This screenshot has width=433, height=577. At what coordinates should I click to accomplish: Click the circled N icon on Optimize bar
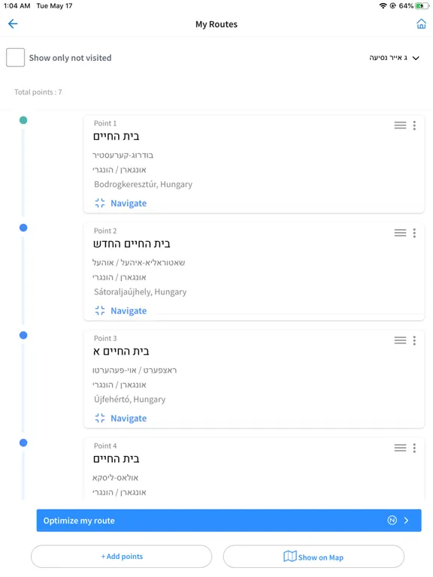click(x=392, y=521)
